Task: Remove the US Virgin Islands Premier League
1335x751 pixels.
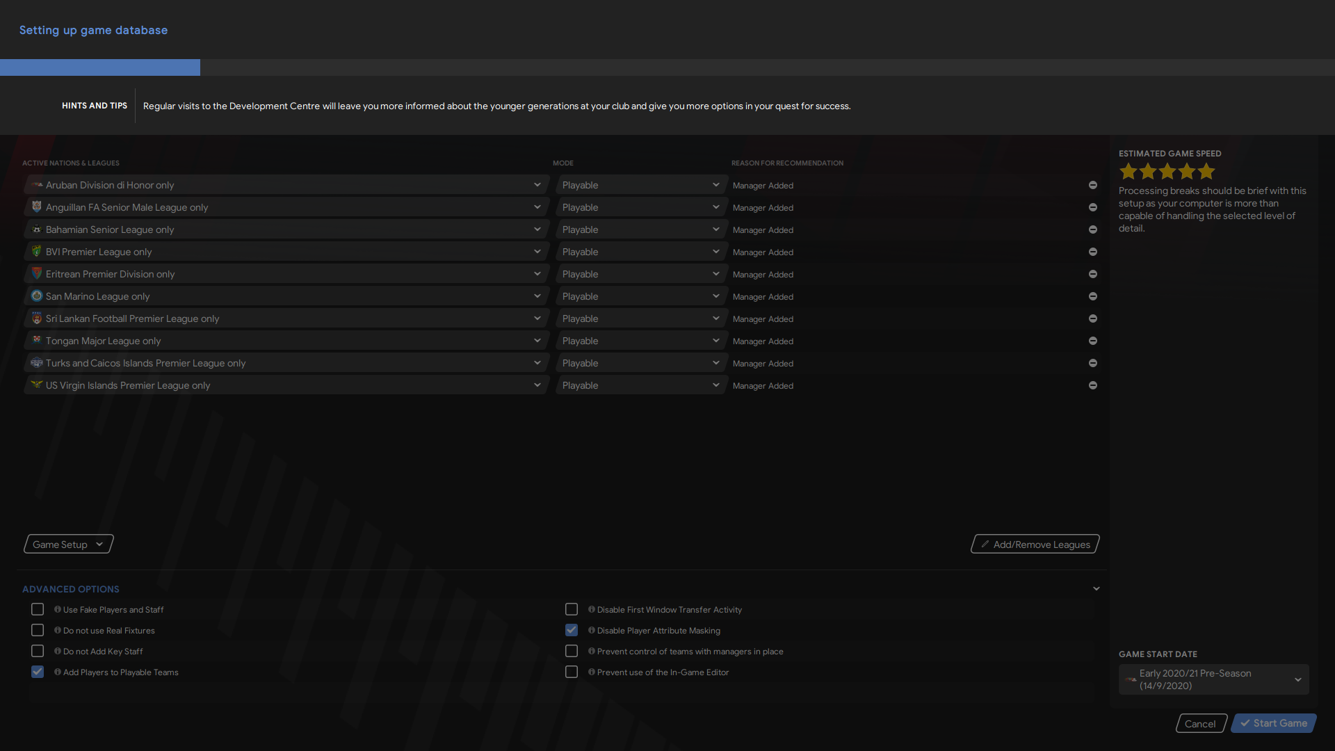Action: tap(1092, 385)
